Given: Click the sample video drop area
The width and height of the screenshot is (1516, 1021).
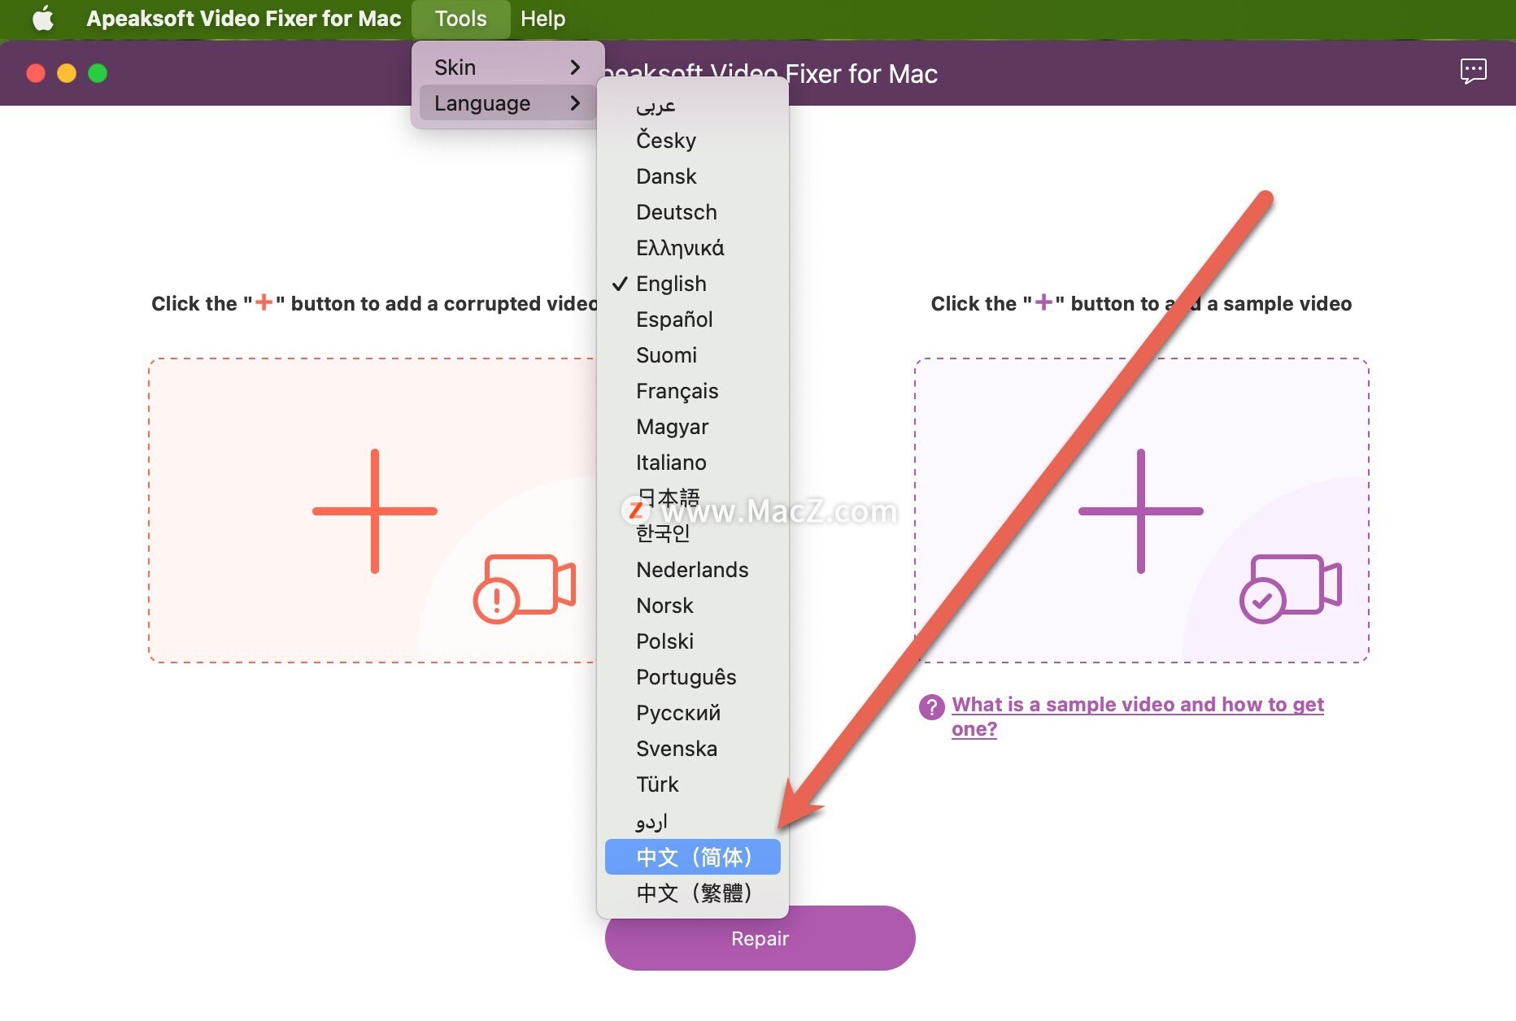Looking at the screenshot, I should pos(1142,510).
